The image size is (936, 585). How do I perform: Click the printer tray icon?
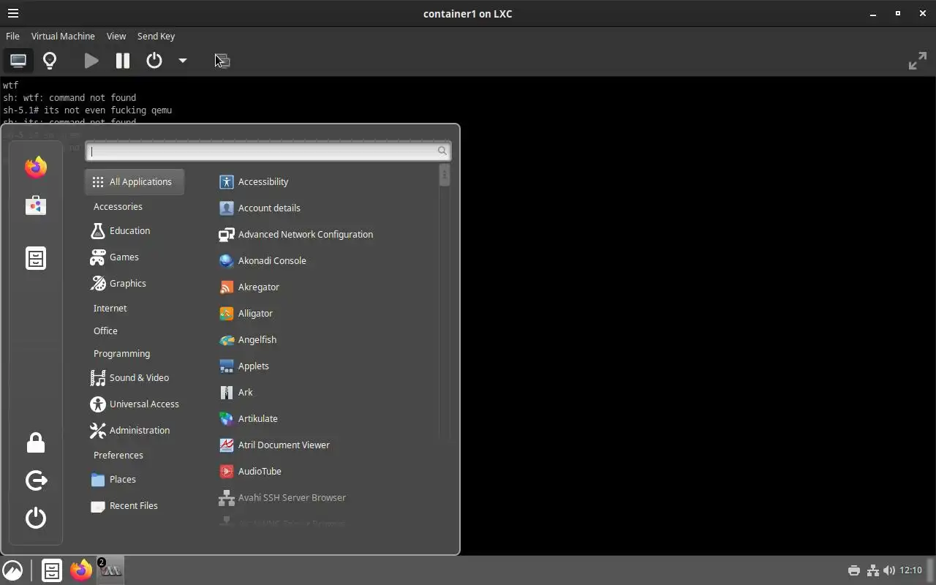(853, 570)
